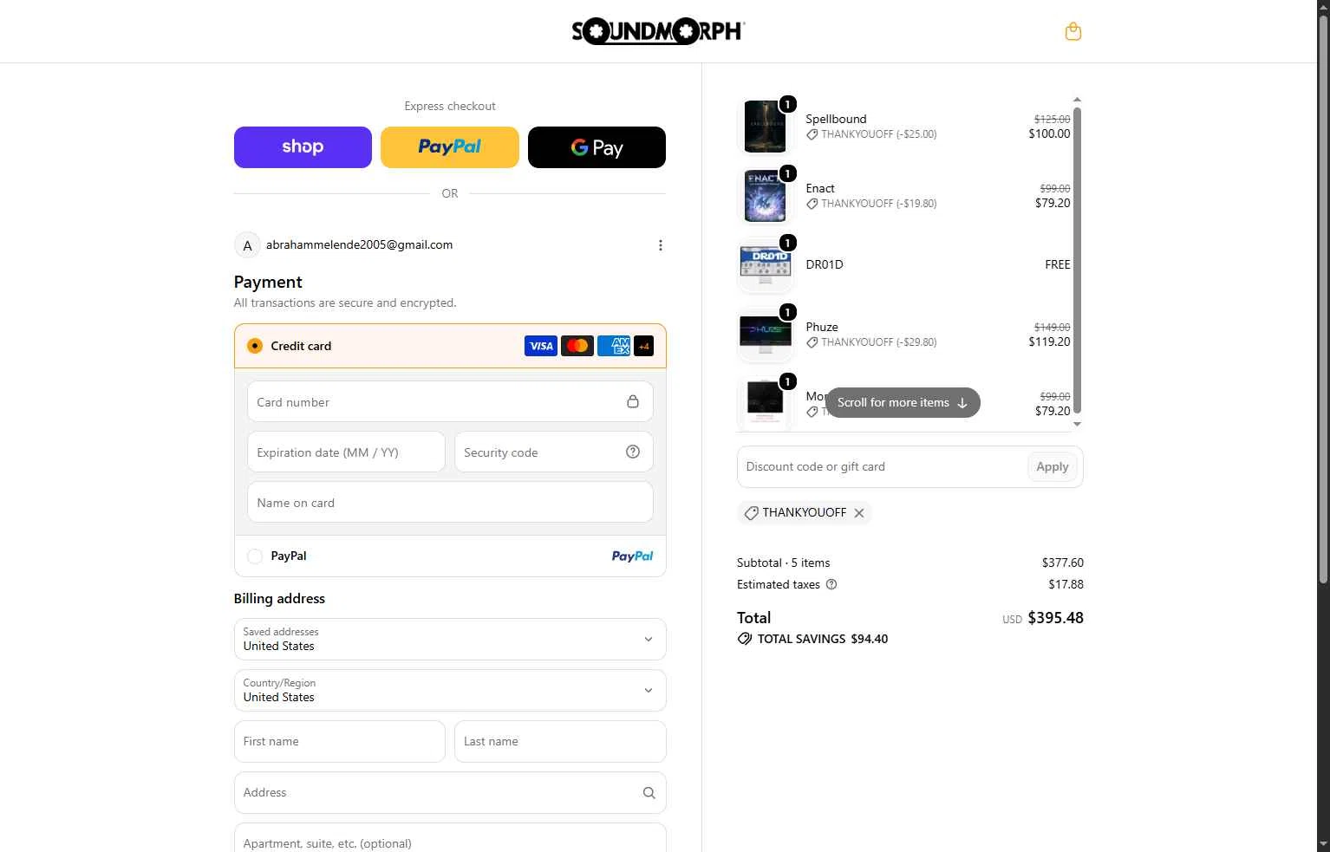Image resolution: width=1330 pixels, height=852 pixels.
Task: Click the total savings tag icon
Action: [x=745, y=639]
